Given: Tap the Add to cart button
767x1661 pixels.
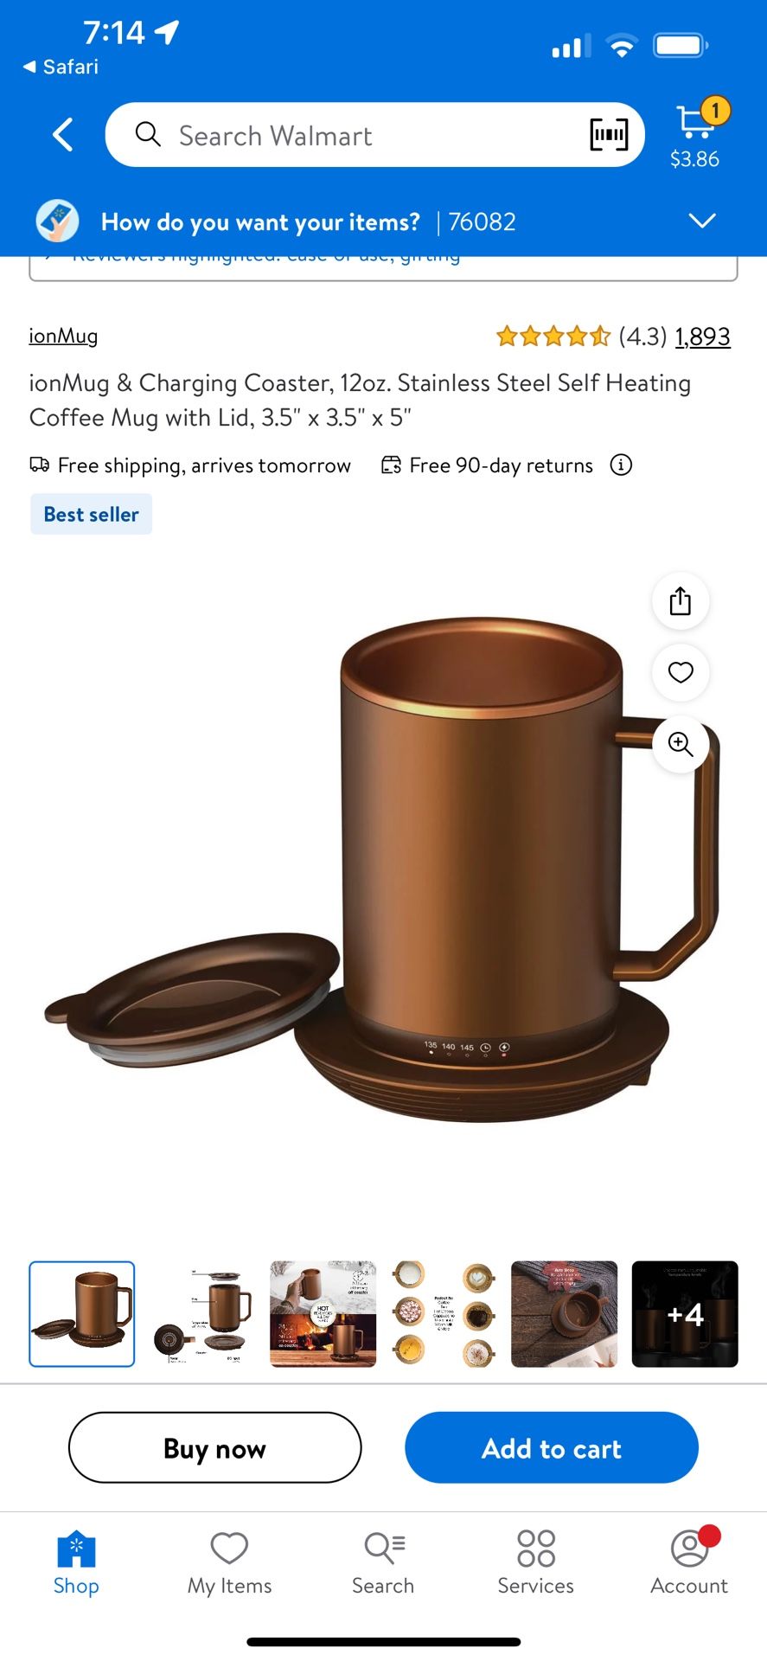Looking at the screenshot, I should point(552,1447).
